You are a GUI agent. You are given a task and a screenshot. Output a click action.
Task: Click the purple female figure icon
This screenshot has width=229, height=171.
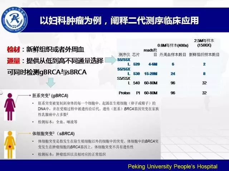click(10, 105)
